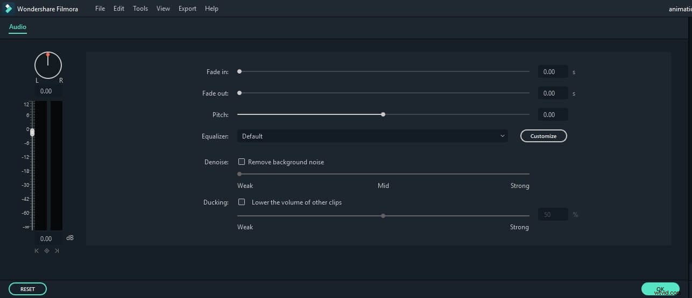The image size is (692, 298).
Task: Click the Wondershare Filmora logo icon
Action: tap(9, 9)
